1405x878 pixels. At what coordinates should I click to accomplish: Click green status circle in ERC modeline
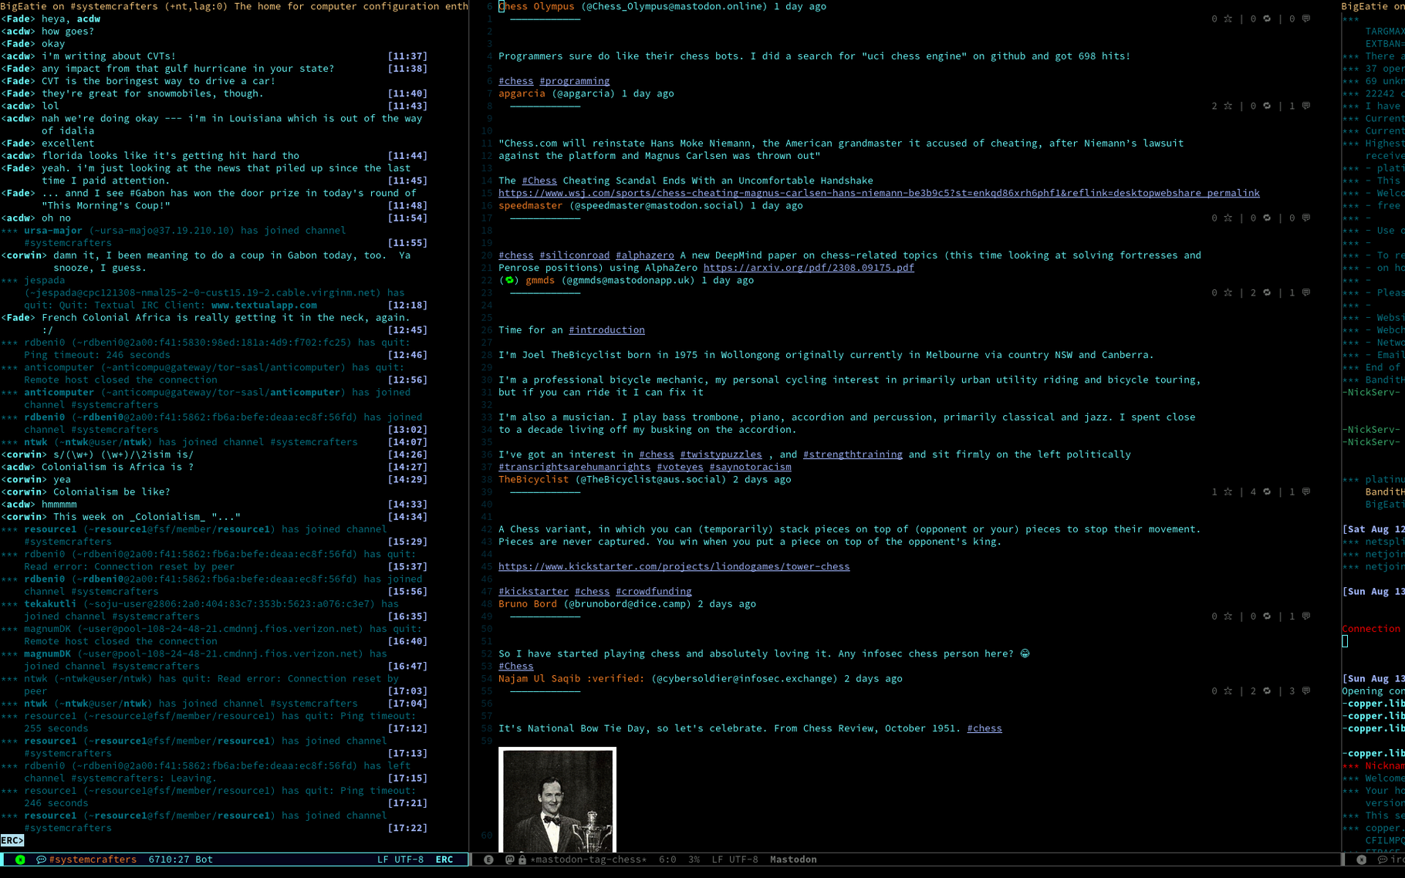(x=20, y=859)
